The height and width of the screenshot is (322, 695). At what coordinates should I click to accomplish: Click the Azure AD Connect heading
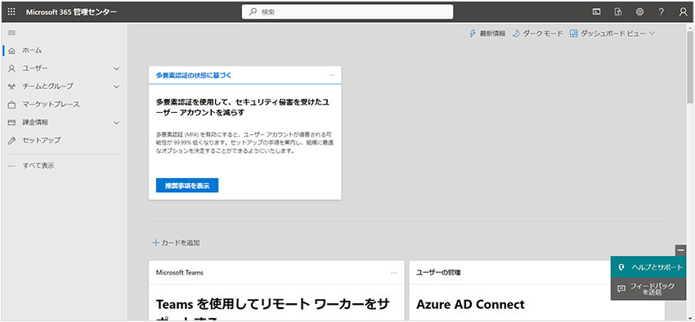[x=470, y=305]
